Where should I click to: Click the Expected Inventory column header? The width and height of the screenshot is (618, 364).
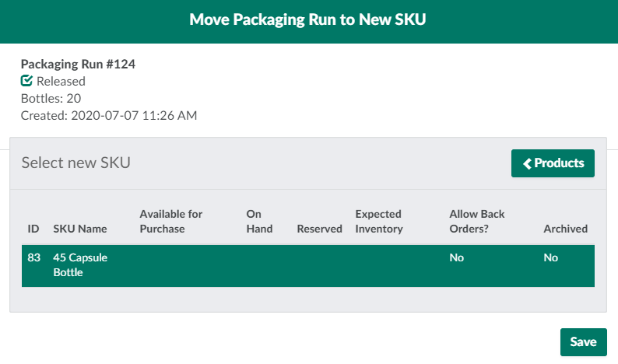pyautogui.click(x=379, y=221)
